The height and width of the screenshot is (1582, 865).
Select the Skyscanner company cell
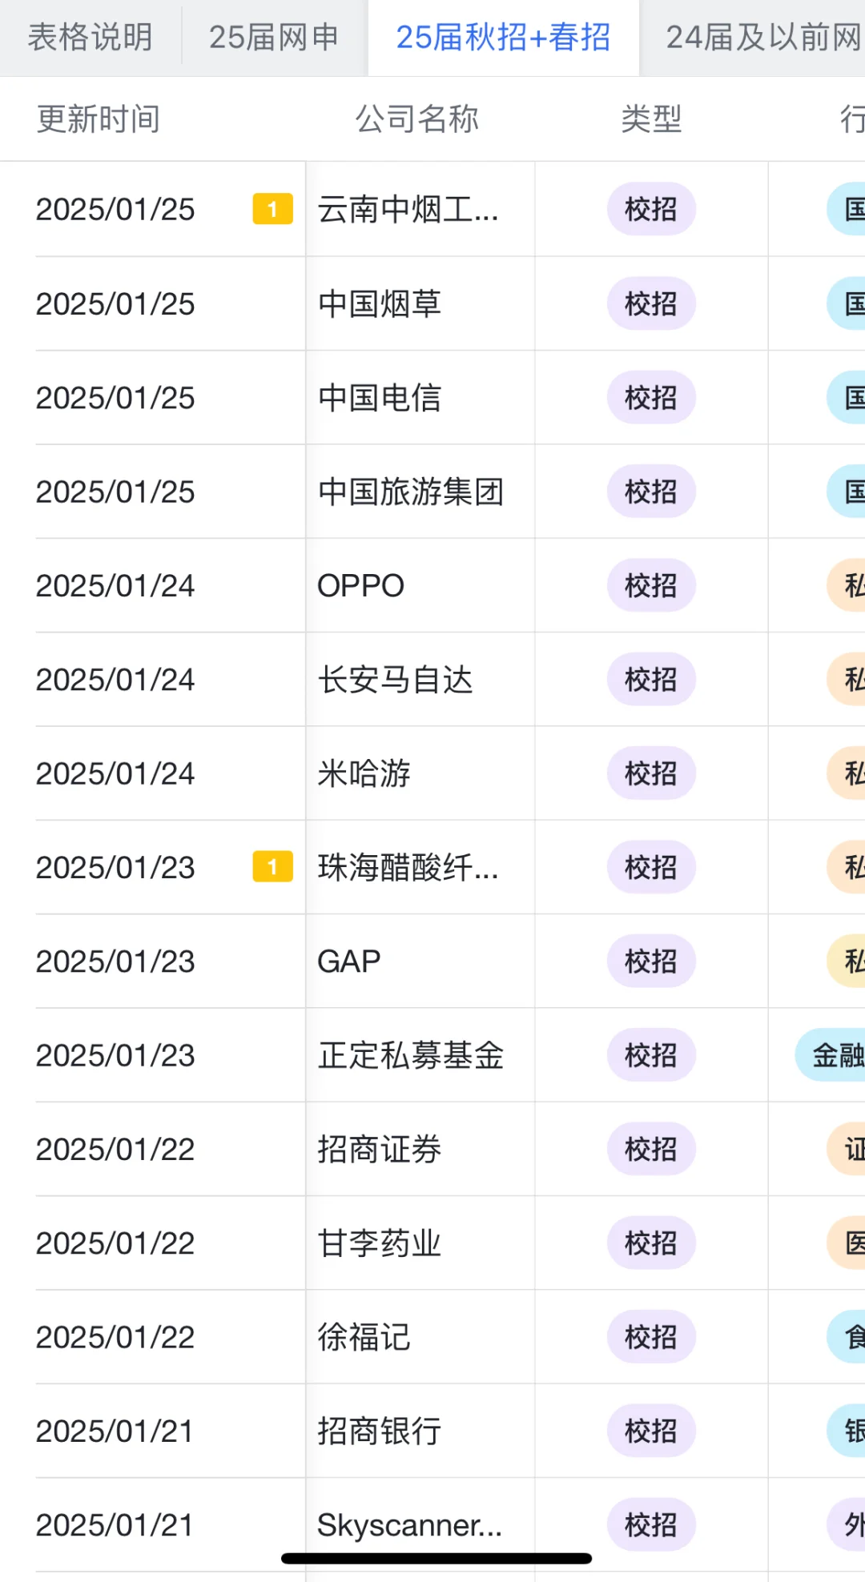click(x=408, y=1525)
